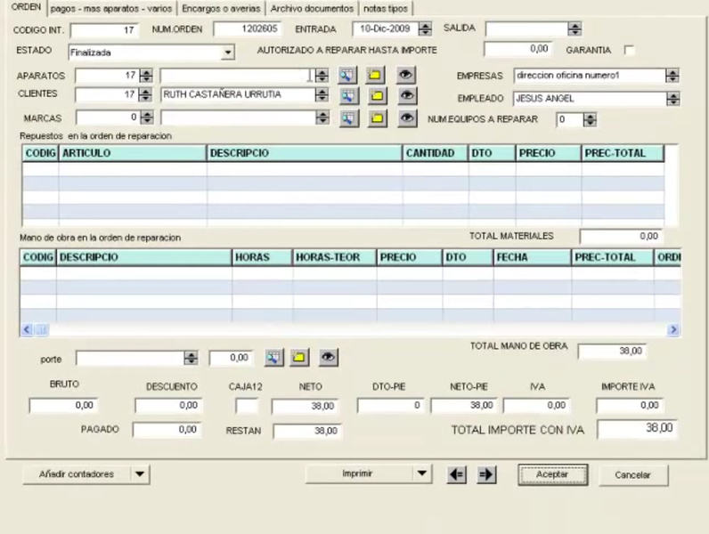This screenshot has width=709, height=534.
Task: Adjust the MARCAS code spinner
Action: click(146, 117)
